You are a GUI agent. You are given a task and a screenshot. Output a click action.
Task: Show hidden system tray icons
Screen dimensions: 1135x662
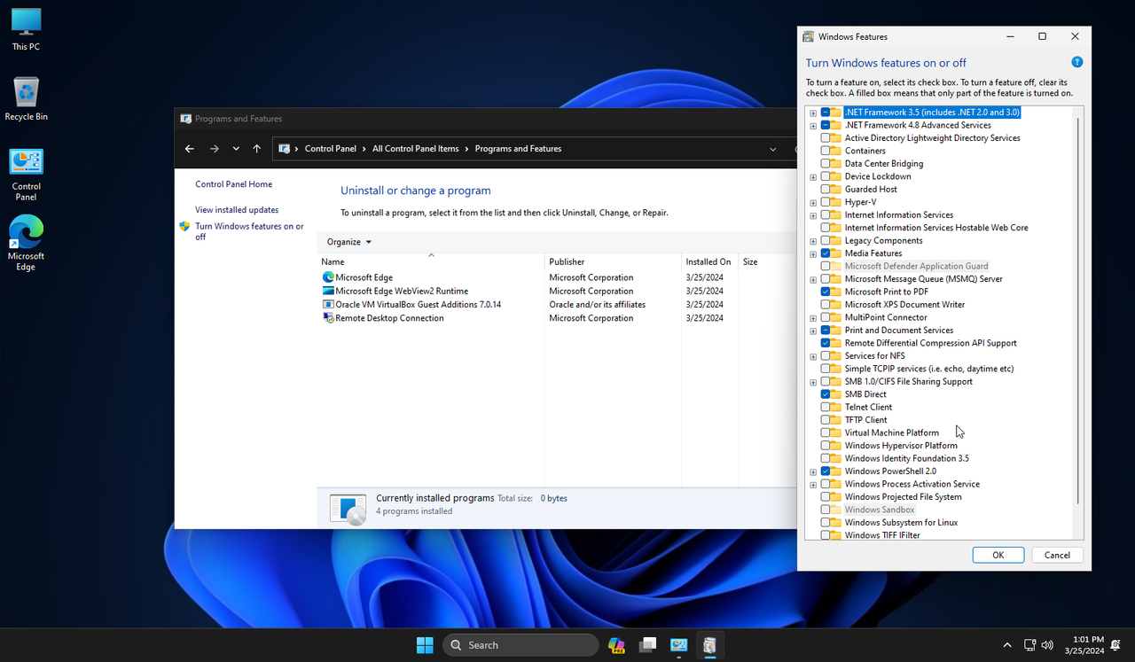pos(1007,645)
